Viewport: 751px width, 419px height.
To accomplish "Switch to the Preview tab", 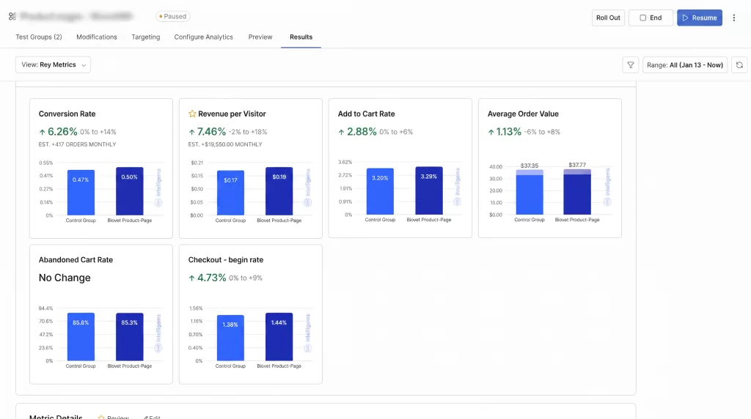I will 260,37.
